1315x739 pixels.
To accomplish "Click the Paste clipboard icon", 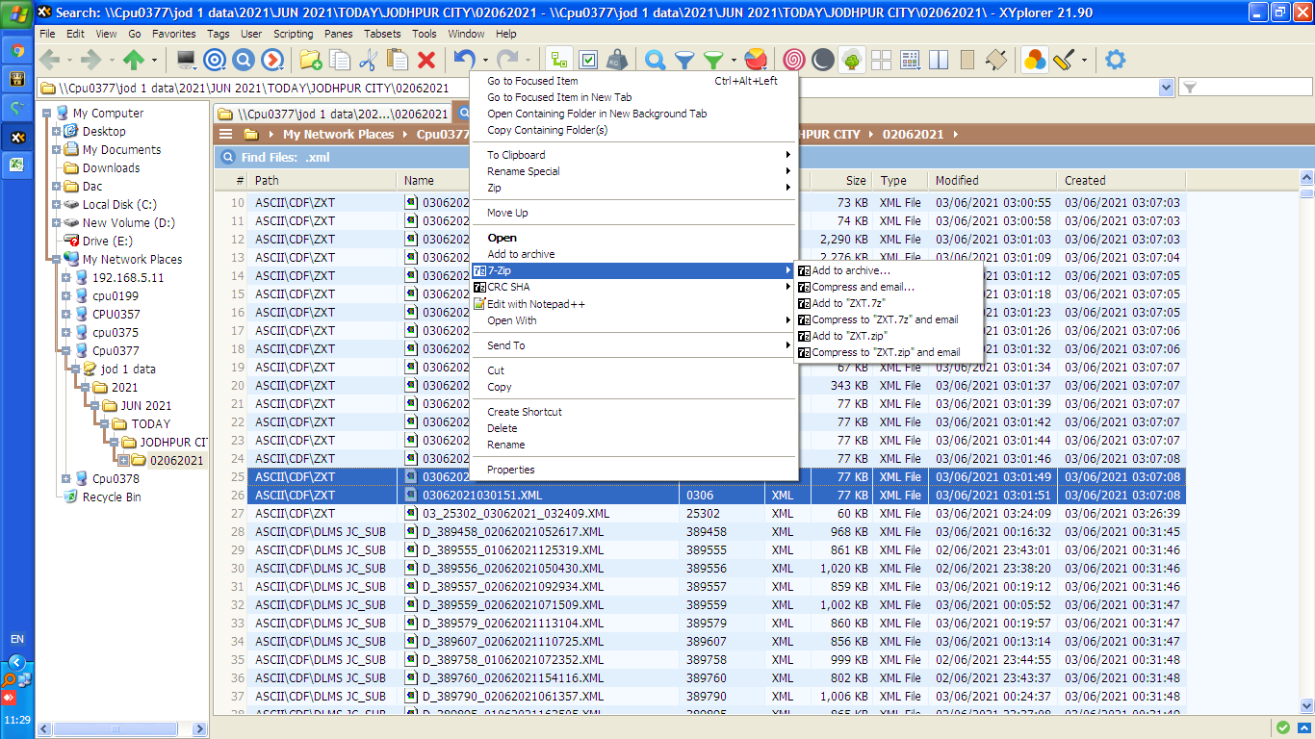I will pyautogui.click(x=397, y=61).
